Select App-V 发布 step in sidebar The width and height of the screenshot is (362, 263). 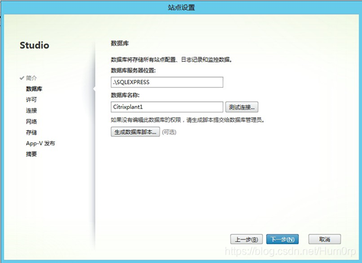(x=40, y=143)
